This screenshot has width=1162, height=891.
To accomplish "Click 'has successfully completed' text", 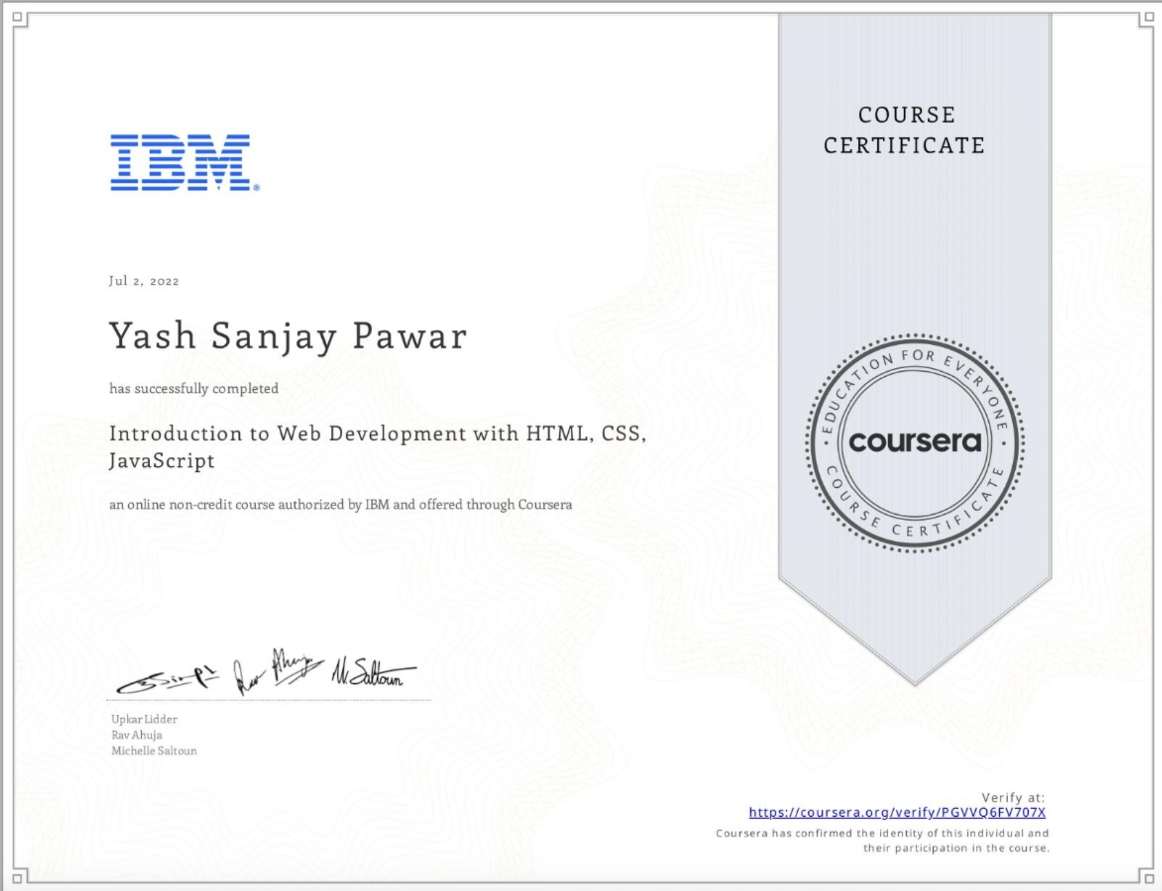I will (194, 389).
